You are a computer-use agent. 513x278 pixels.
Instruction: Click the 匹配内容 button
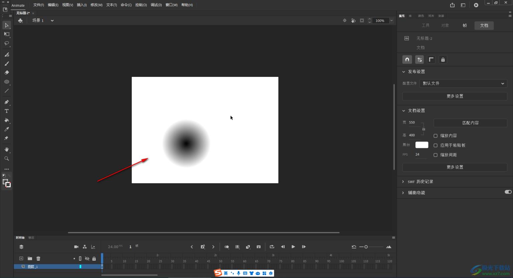470,123
